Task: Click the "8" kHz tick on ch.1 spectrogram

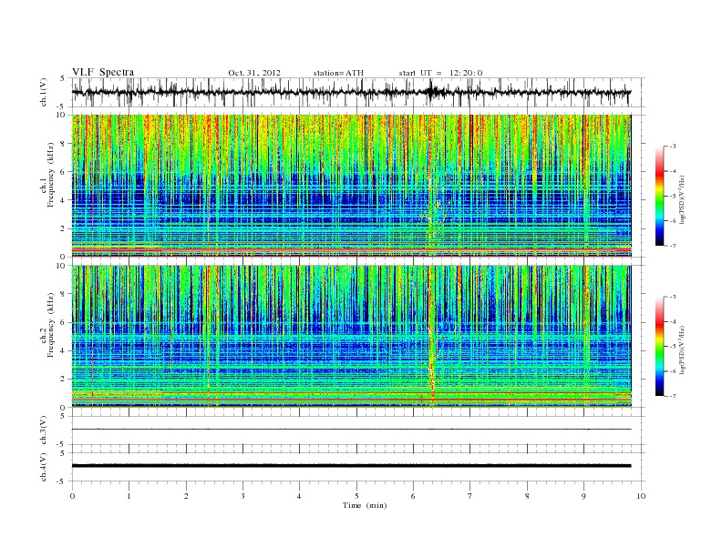Action: 63,144
